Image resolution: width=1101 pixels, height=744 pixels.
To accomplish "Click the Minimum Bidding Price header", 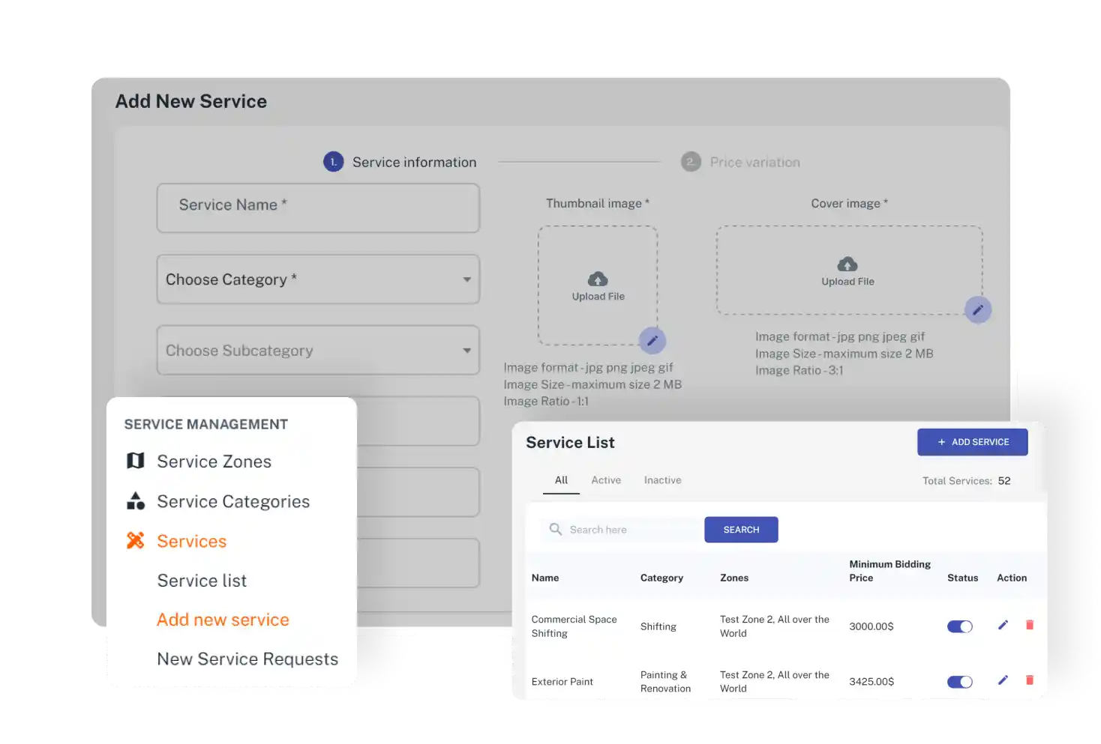I will point(890,571).
